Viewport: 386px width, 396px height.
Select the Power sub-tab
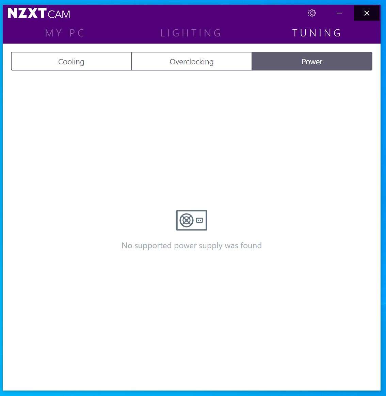coord(312,61)
